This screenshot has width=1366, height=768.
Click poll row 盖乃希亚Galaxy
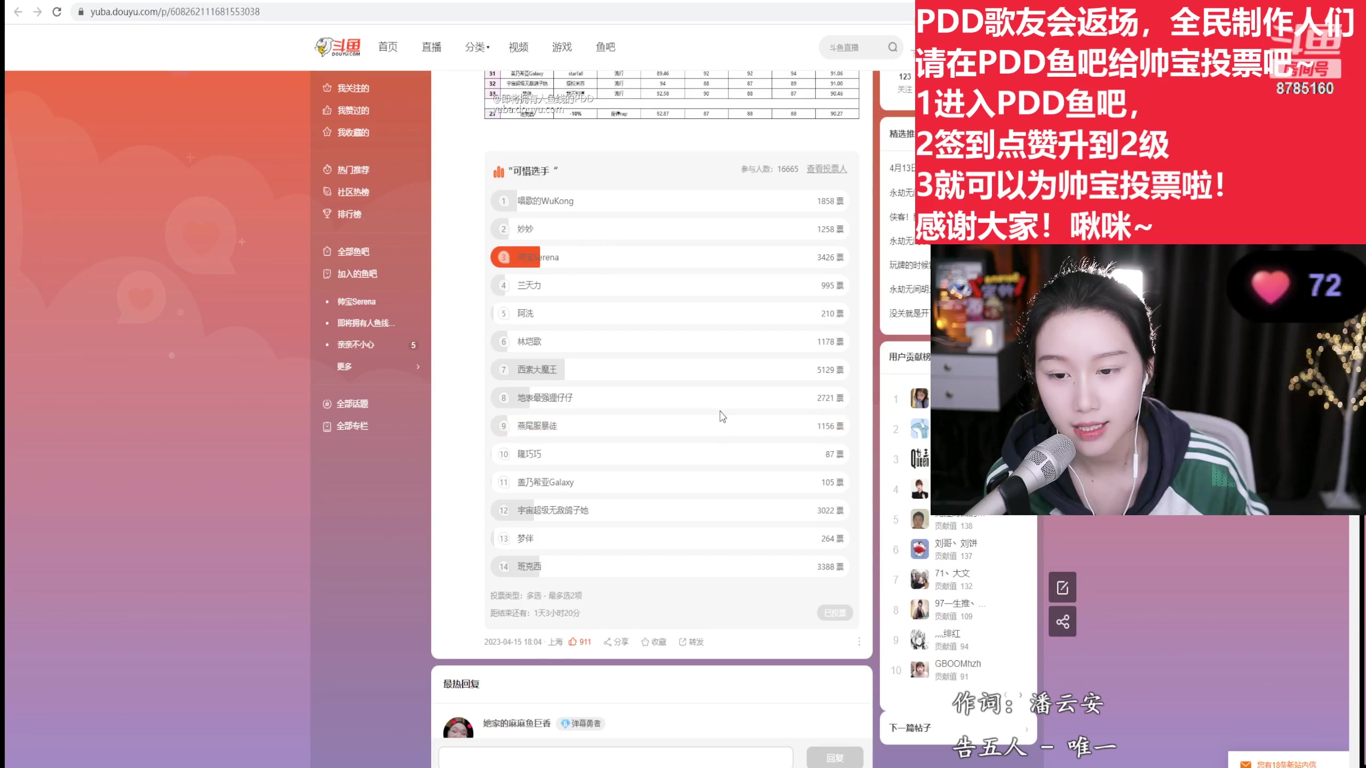point(669,482)
